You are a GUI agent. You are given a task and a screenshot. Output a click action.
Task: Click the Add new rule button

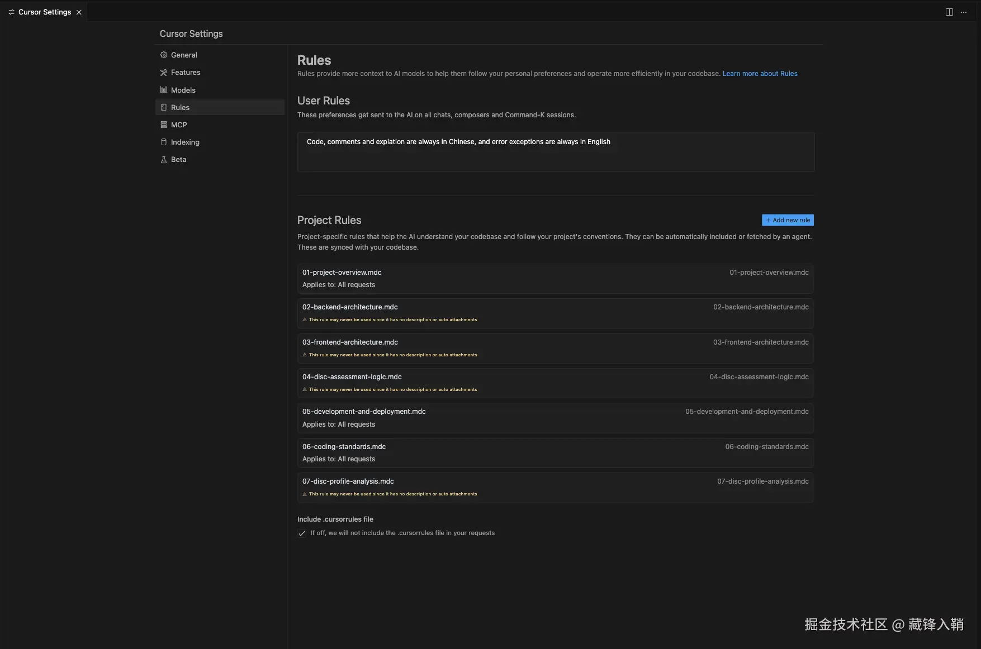788,220
